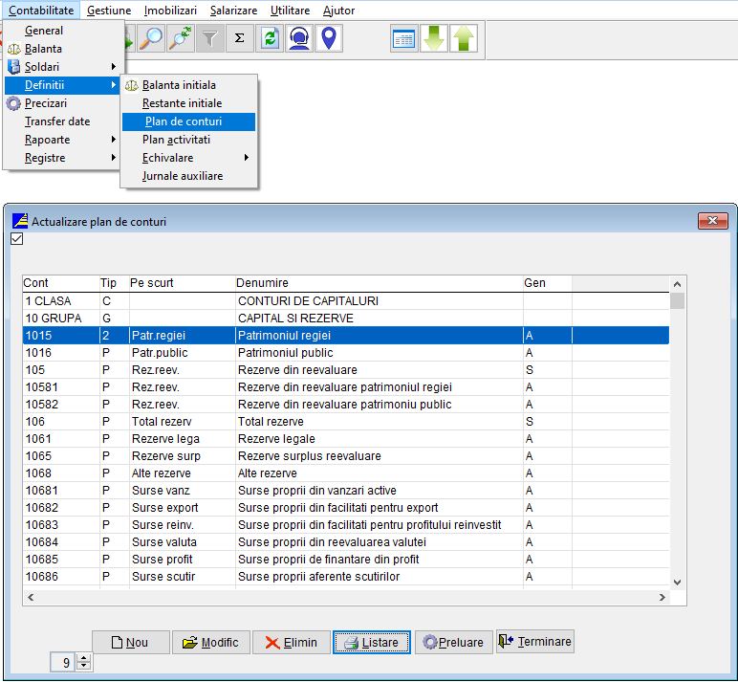738x682 pixels.
Task: Expand the Registre submenu
Action: tap(114, 158)
